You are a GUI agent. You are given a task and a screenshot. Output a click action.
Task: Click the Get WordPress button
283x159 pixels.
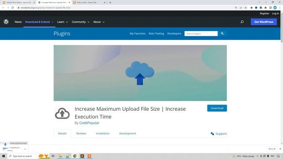264,22
